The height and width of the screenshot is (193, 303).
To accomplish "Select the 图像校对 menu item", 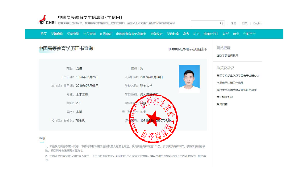I will [156, 34].
